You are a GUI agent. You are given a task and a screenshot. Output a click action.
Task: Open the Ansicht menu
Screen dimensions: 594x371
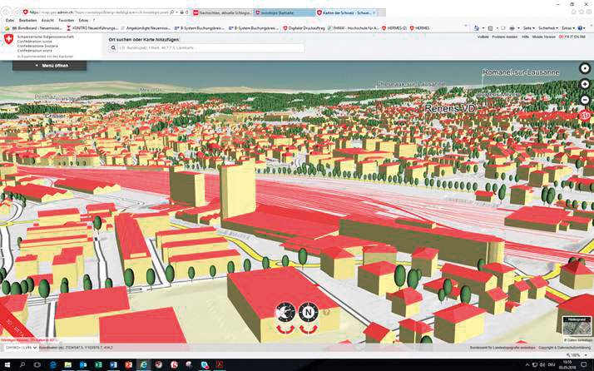click(x=47, y=21)
